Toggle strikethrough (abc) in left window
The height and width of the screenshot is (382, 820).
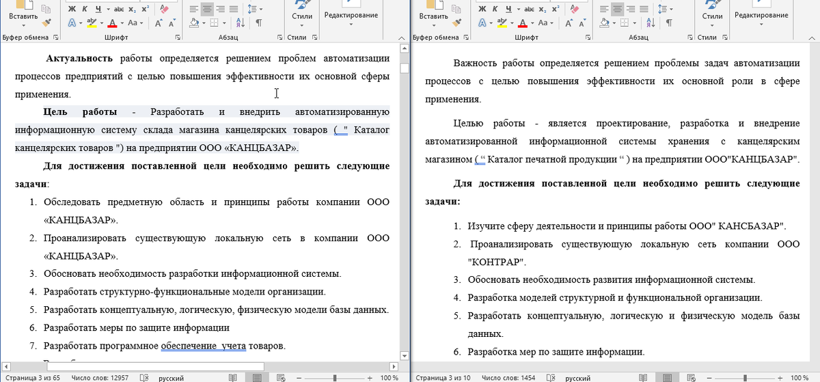click(120, 9)
